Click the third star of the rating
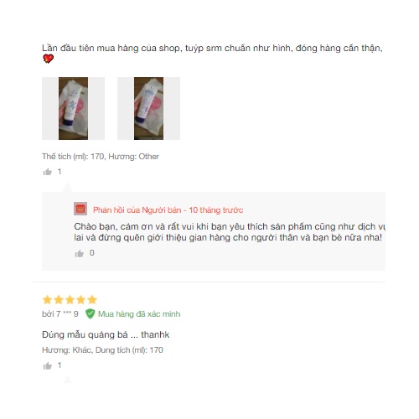Image resolution: width=419 pixels, height=419 pixels. 70,300
